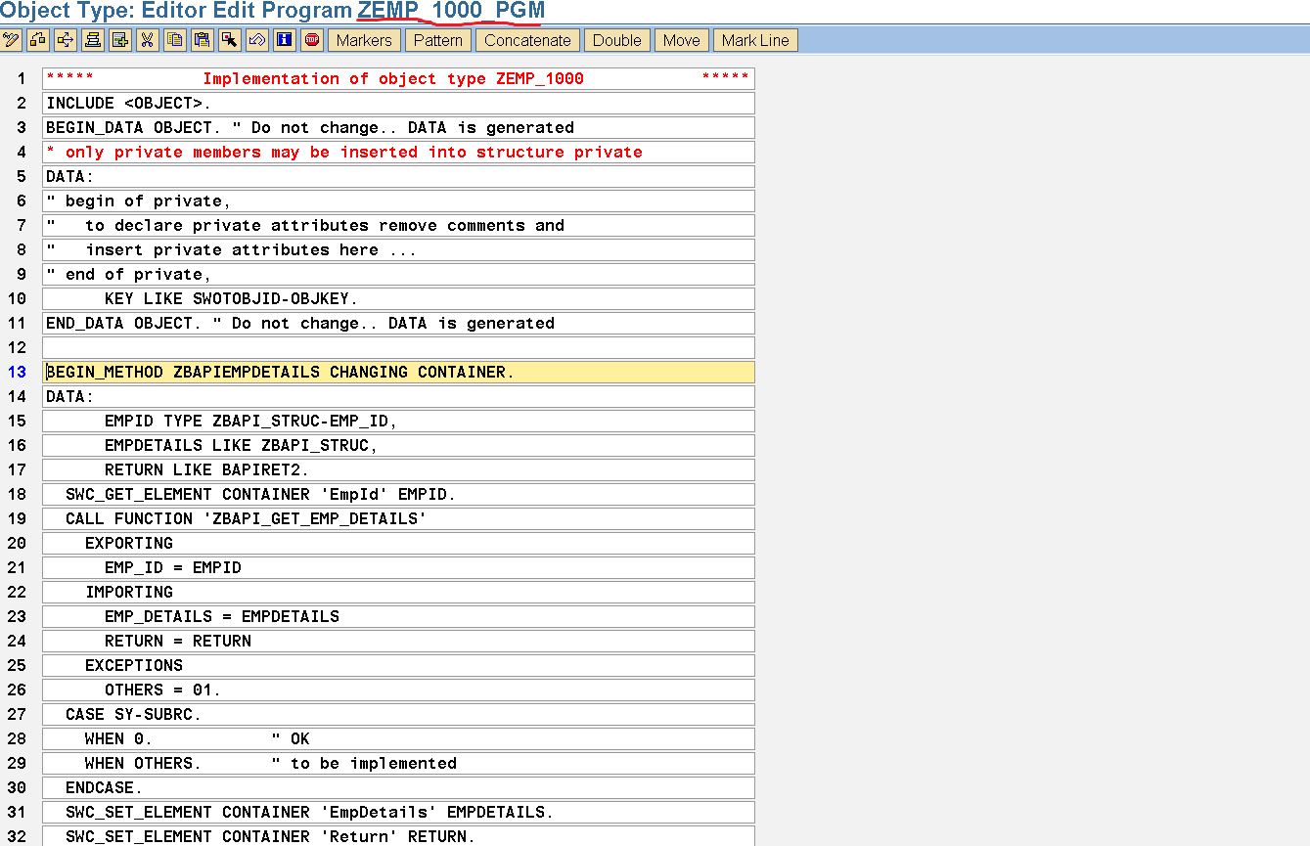Click the Move button
The width and height of the screenshot is (1310, 846).
point(681,40)
